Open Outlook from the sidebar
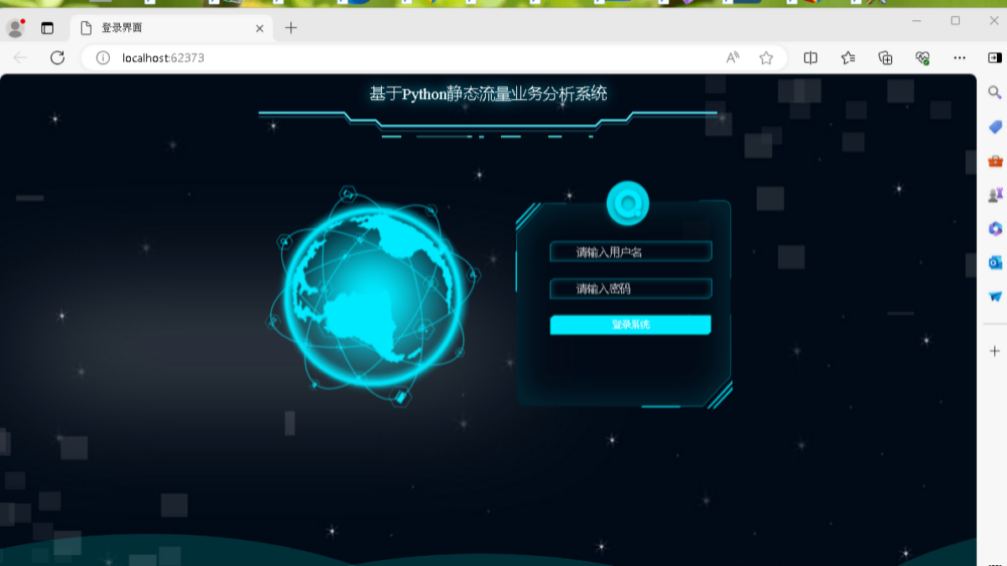 tap(994, 262)
